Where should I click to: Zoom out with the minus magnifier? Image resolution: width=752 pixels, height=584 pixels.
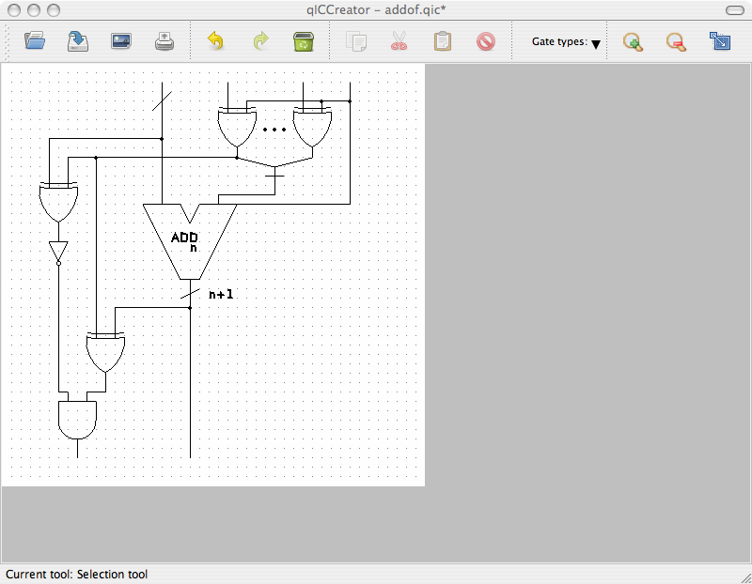point(676,41)
